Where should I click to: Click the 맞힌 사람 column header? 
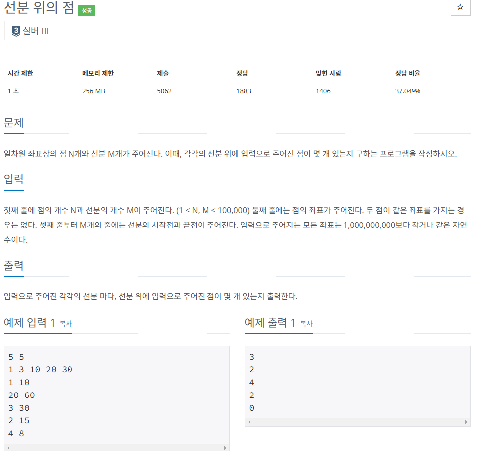point(328,73)
